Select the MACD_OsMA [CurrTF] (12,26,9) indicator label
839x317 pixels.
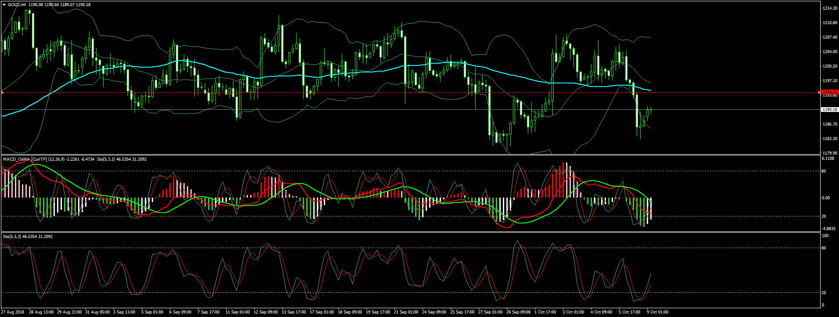(x=33, y=159)
